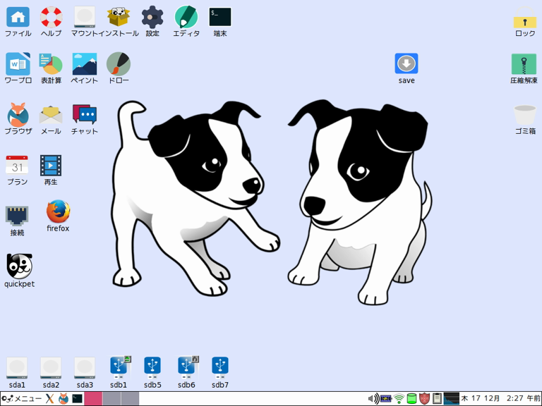Click the save download icon
542x406 pixels.
click(406, 63)
